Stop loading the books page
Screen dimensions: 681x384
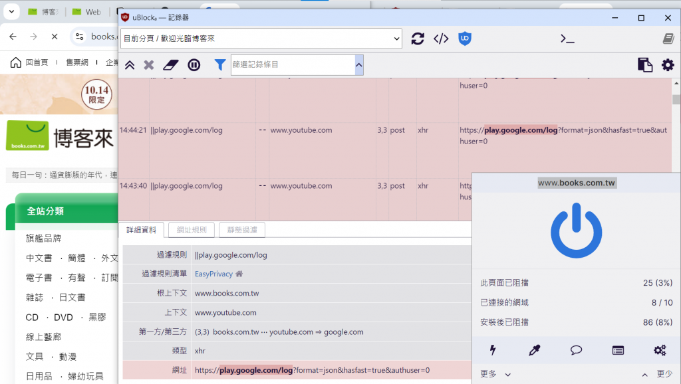coord(55,37)
